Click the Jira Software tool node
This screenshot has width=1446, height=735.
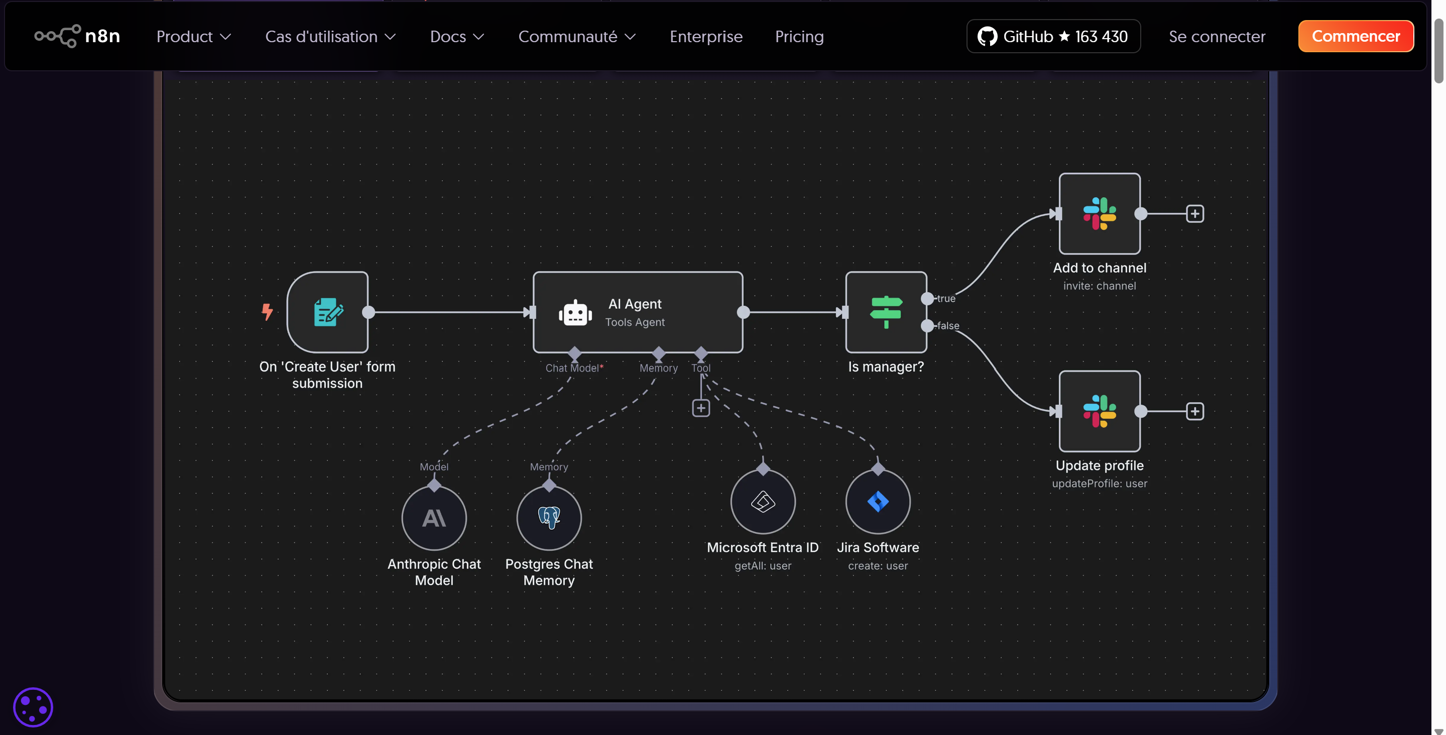[x=878, y=502]
